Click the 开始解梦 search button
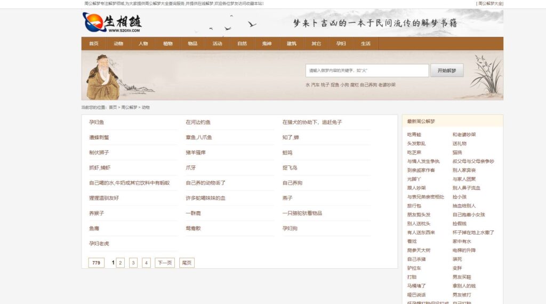The width and height of the screenshot is (546, 304). point(447,70)
